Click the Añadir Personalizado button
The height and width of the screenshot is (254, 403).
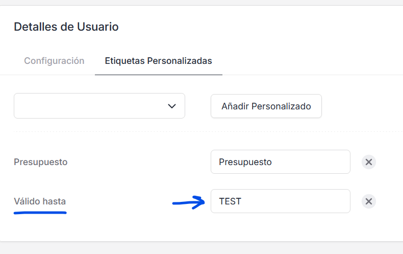click(266, 106)
